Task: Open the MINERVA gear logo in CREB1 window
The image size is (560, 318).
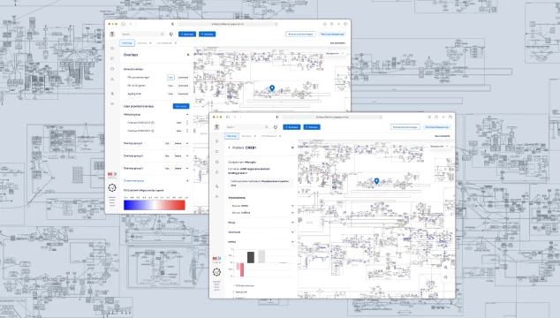Action: pos(216,272)
